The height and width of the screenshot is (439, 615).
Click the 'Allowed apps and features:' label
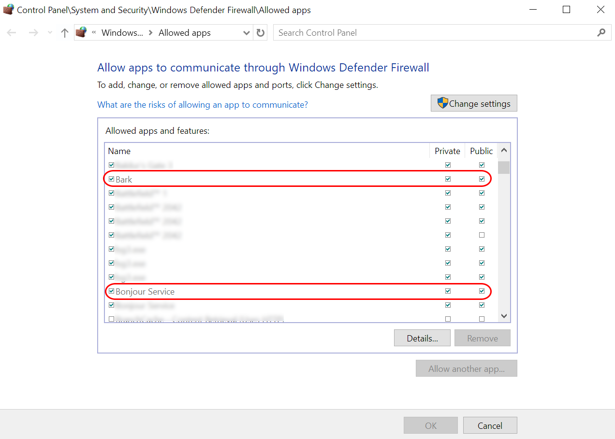click(x=158, y=131)
